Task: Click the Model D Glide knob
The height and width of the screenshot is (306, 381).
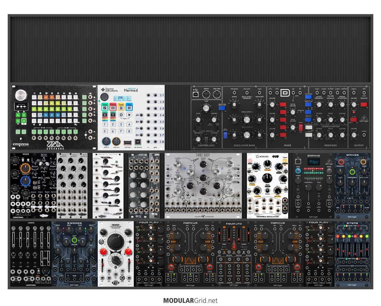Action: [x=198, y=120]
